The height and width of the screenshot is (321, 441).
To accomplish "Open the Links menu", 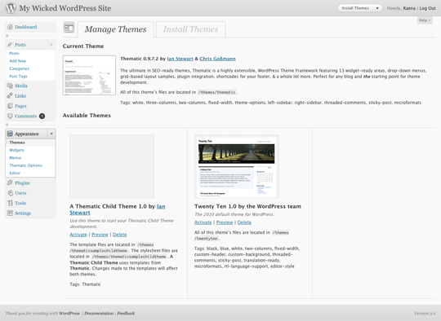I will click(x=20, y=96).
